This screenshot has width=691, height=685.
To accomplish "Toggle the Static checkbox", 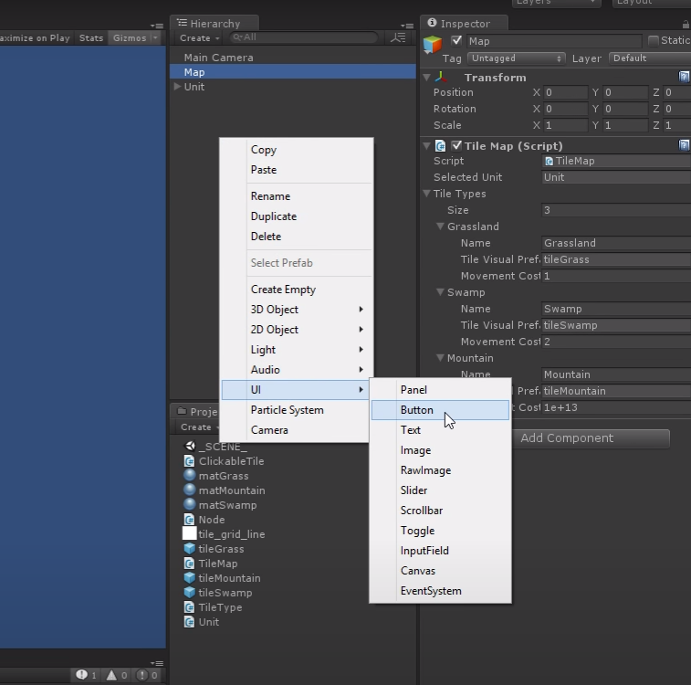I will click(x=654, y=41).
